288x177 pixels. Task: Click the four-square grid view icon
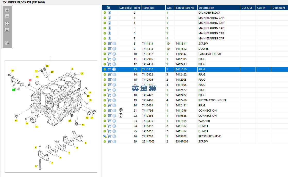[7, 23]
